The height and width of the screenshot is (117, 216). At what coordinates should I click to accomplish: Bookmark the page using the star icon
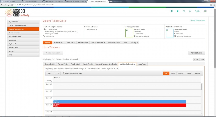pyautogui.click(x=211, y=5)
